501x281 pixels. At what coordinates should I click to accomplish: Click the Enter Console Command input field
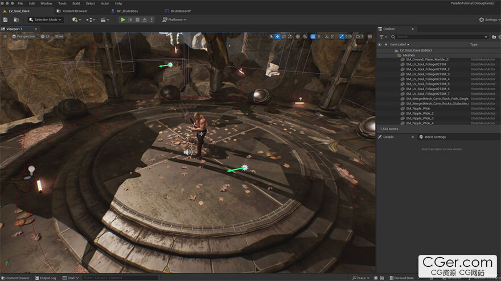120,278
